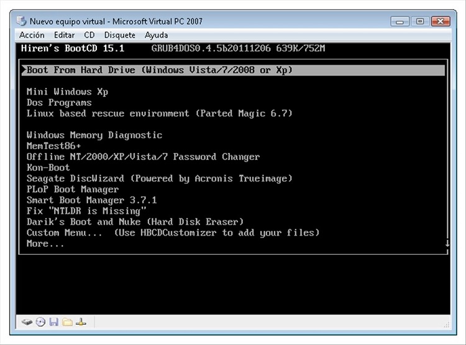Maximize the Virtual PC window
This screenshot has height=345, width=466.
(x=420, y=21)
